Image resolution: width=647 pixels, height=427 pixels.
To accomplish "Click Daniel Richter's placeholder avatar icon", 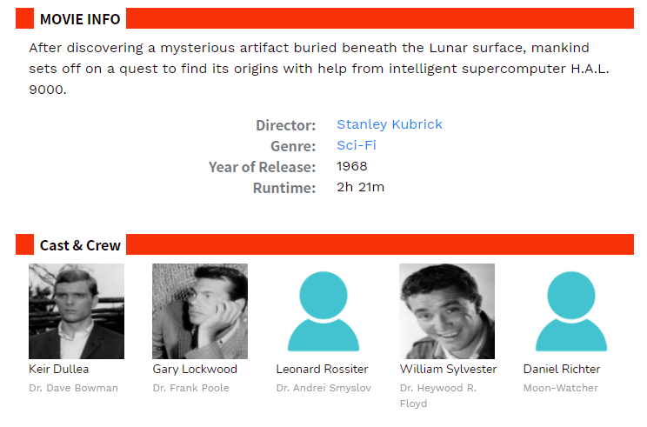I will [x=571, y=311].
